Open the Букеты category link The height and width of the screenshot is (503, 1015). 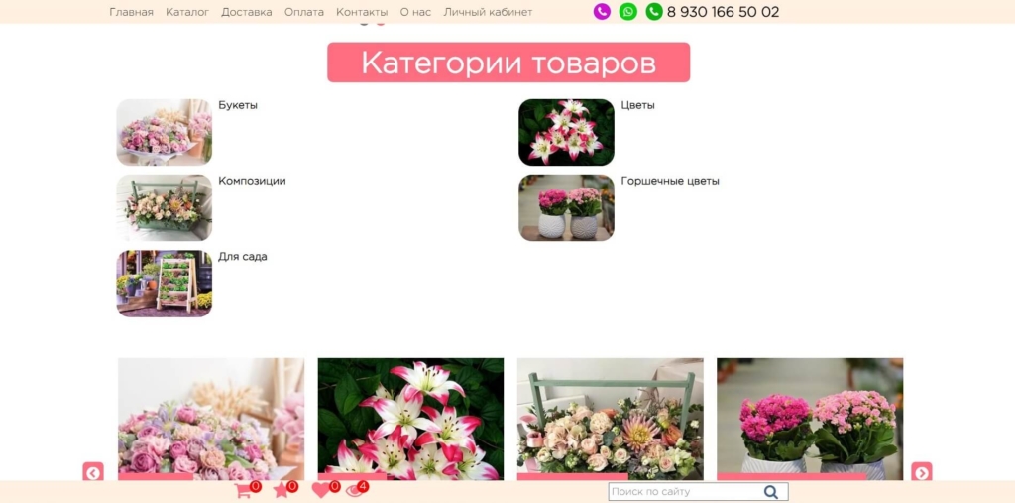[x=238, y=105]
